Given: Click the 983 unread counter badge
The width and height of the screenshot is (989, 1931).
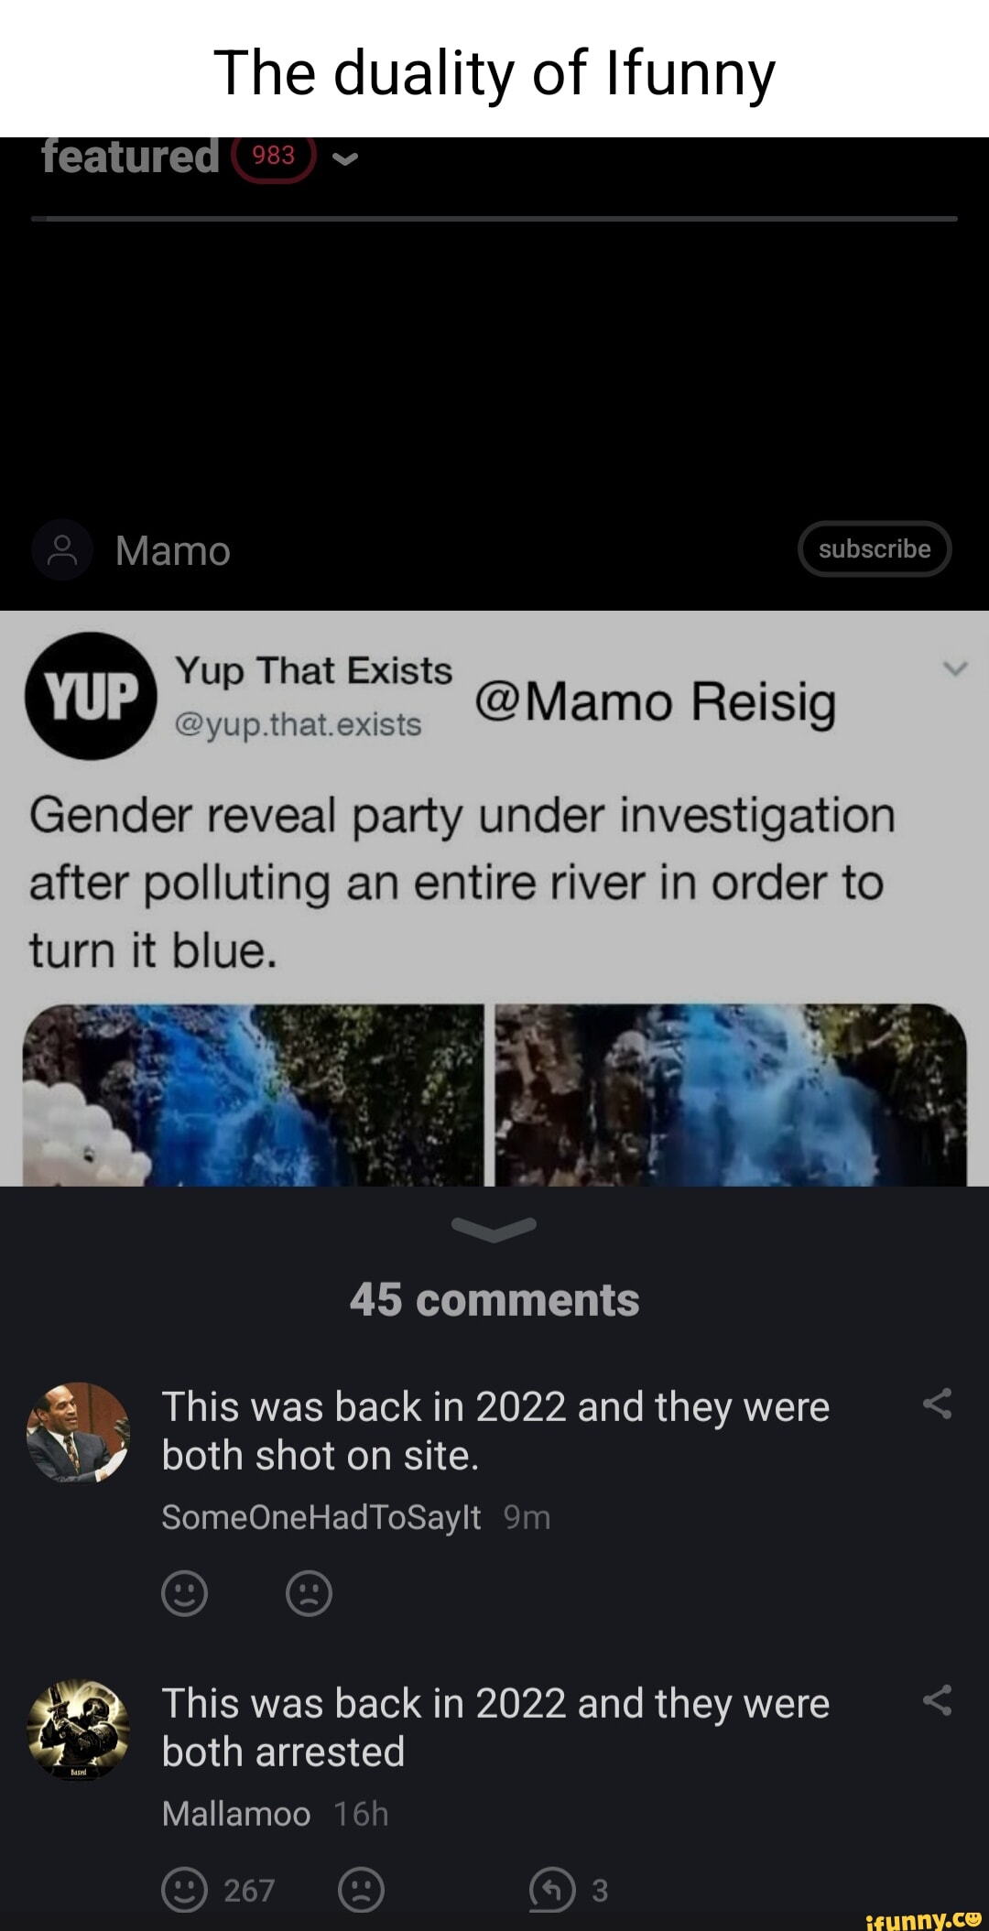Looking at the screenshot, I should point(274,157).
